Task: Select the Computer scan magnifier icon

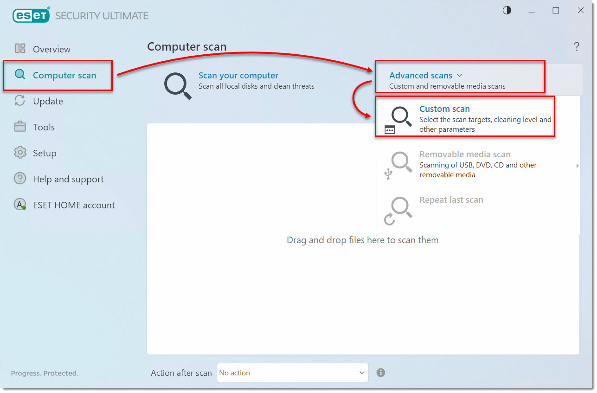Action: pyautogui.click(x=20, y=75)
